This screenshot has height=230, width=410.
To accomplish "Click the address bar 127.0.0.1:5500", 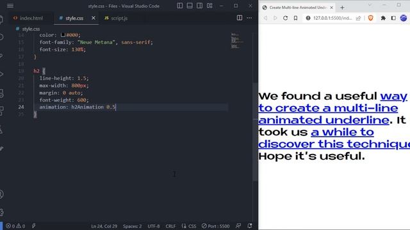I will 332,18.
